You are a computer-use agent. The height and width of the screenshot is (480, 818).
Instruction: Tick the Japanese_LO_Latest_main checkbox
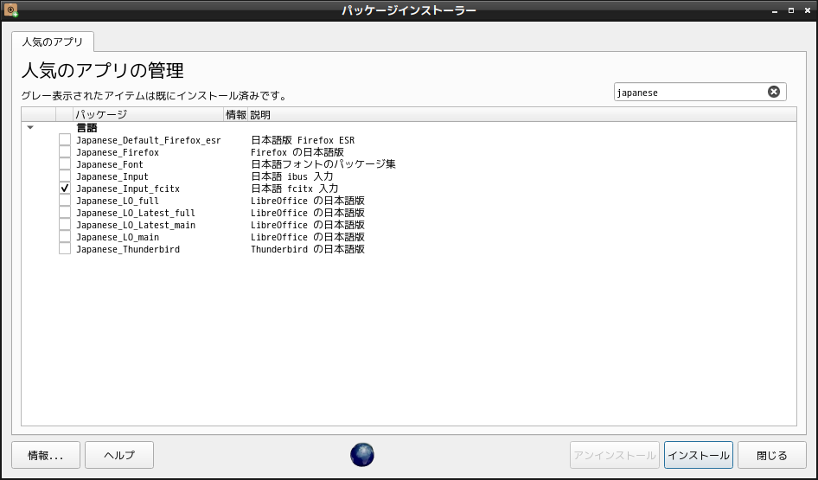(x=65, y=225)
